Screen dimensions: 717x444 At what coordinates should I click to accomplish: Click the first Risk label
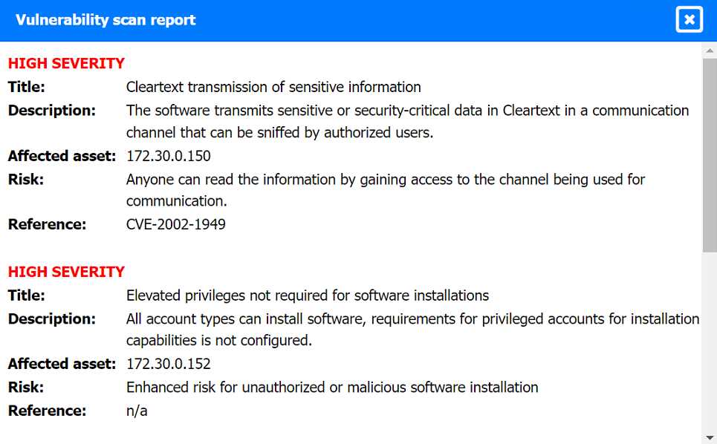(x=25, y=179)
